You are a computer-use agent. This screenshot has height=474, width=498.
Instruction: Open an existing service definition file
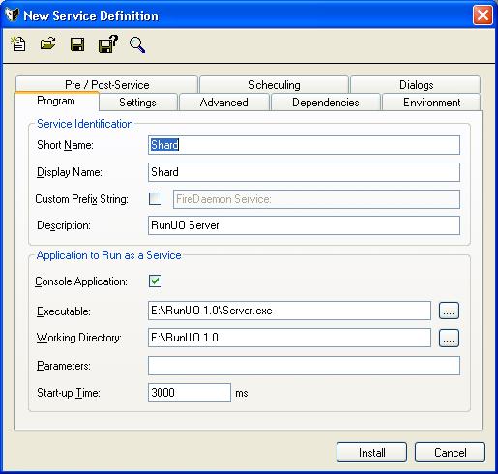pyautogui.click(x=47, y=44)
